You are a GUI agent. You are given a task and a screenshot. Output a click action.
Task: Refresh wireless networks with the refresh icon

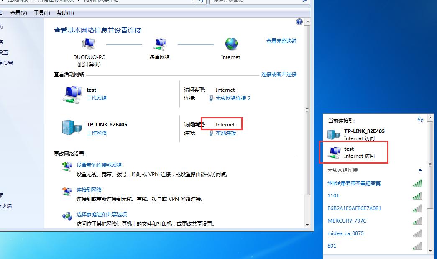pyautogui.click(x=421, y=120)
